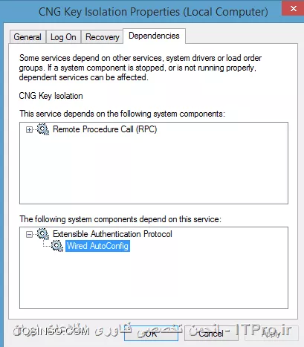Click the gear icon beside Remote Procedure Call

(43, 129)
